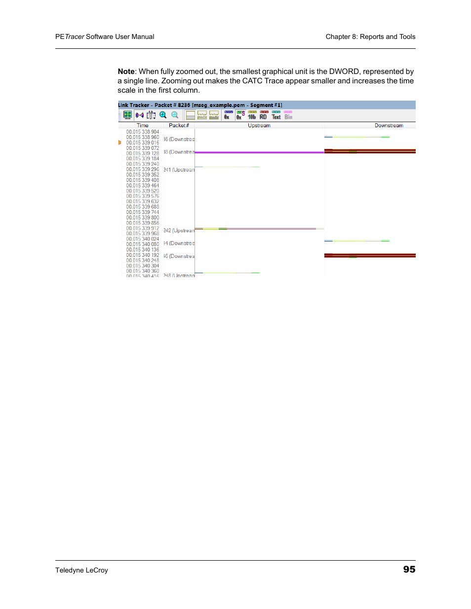Click the Zoom Out magnifier icon
The width and height of the screenshot is (471, 609).
point(175,115)
